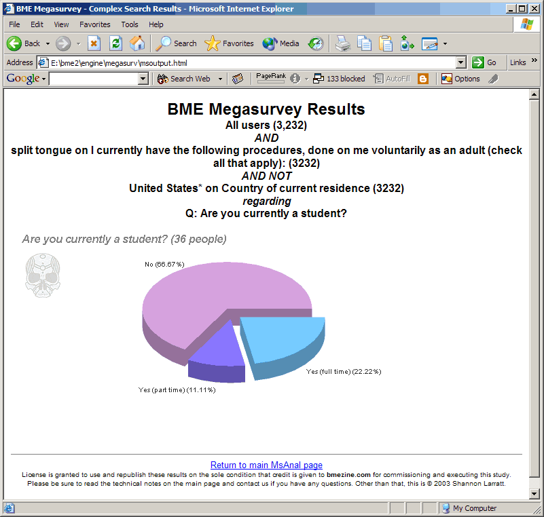The width and height of the screenshot is (544, 517).
Task: Click the Back navigation button
Action: coord(24,43)
